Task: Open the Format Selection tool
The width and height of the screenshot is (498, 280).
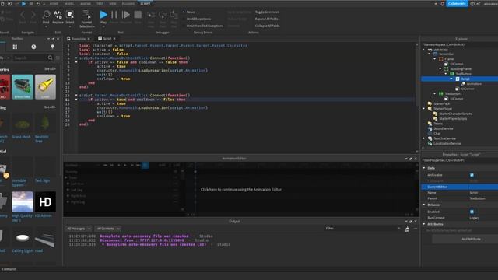Action: point(86,19)
